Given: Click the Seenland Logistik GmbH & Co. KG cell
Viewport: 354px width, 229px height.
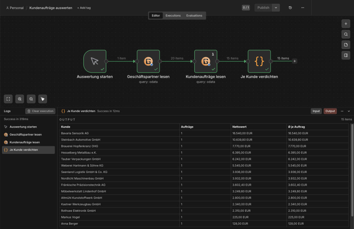Looking at the screenshot, I should [x=119, y=172].
